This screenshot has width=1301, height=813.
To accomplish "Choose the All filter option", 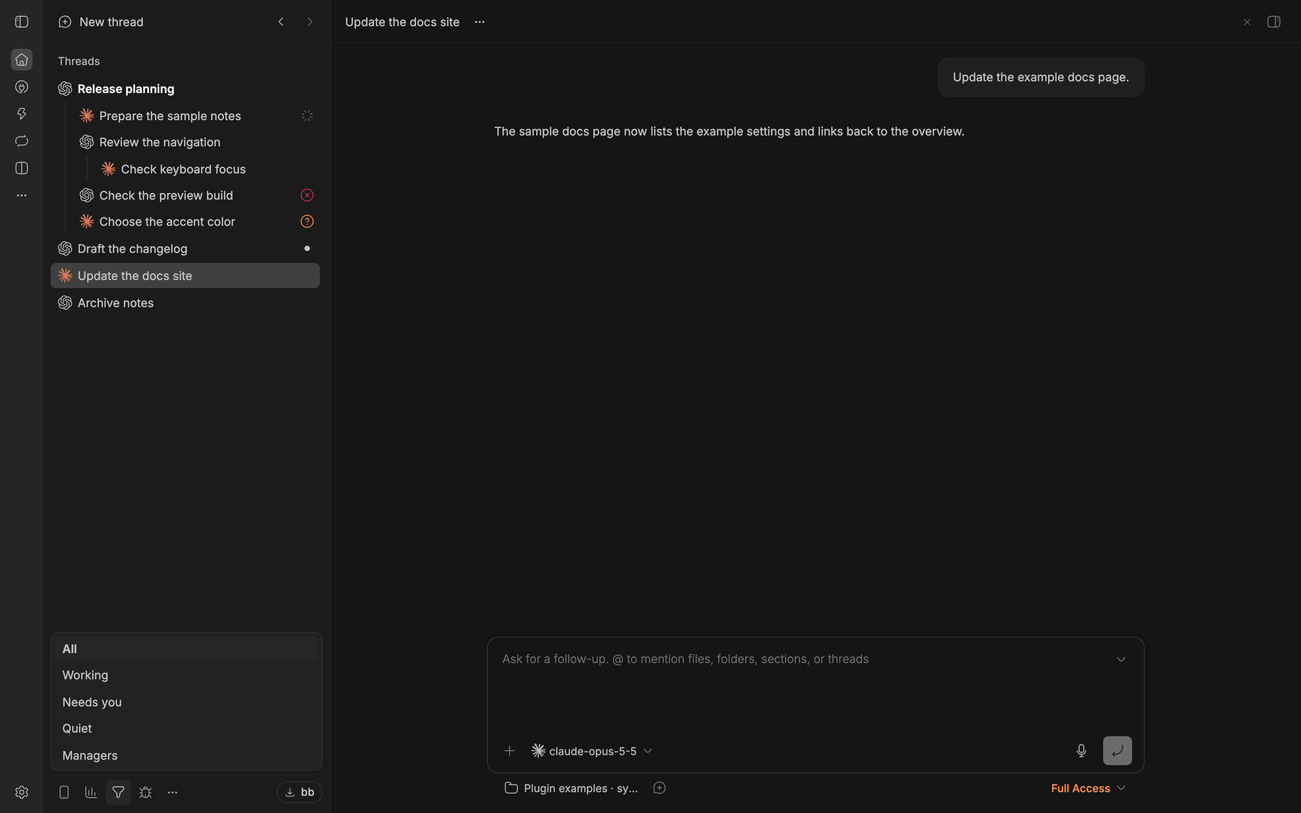I will click(x=186, y=649).
